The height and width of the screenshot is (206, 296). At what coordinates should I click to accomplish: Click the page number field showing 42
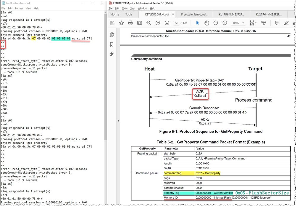click(x=175, y=23)
